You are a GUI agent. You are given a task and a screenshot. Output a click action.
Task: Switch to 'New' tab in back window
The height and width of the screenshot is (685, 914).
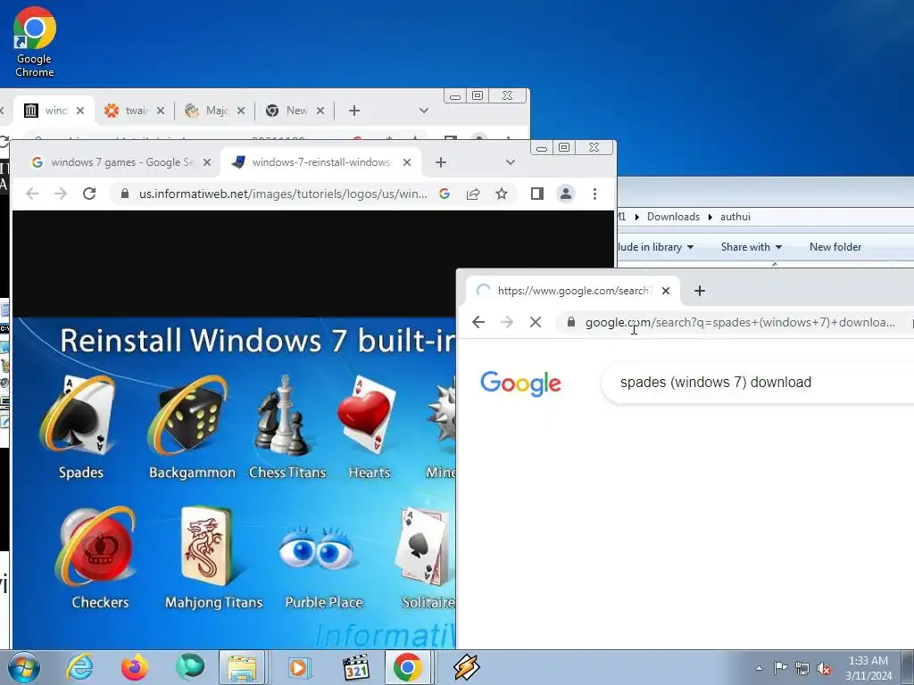pyautogui.click(x=295, y=111)
